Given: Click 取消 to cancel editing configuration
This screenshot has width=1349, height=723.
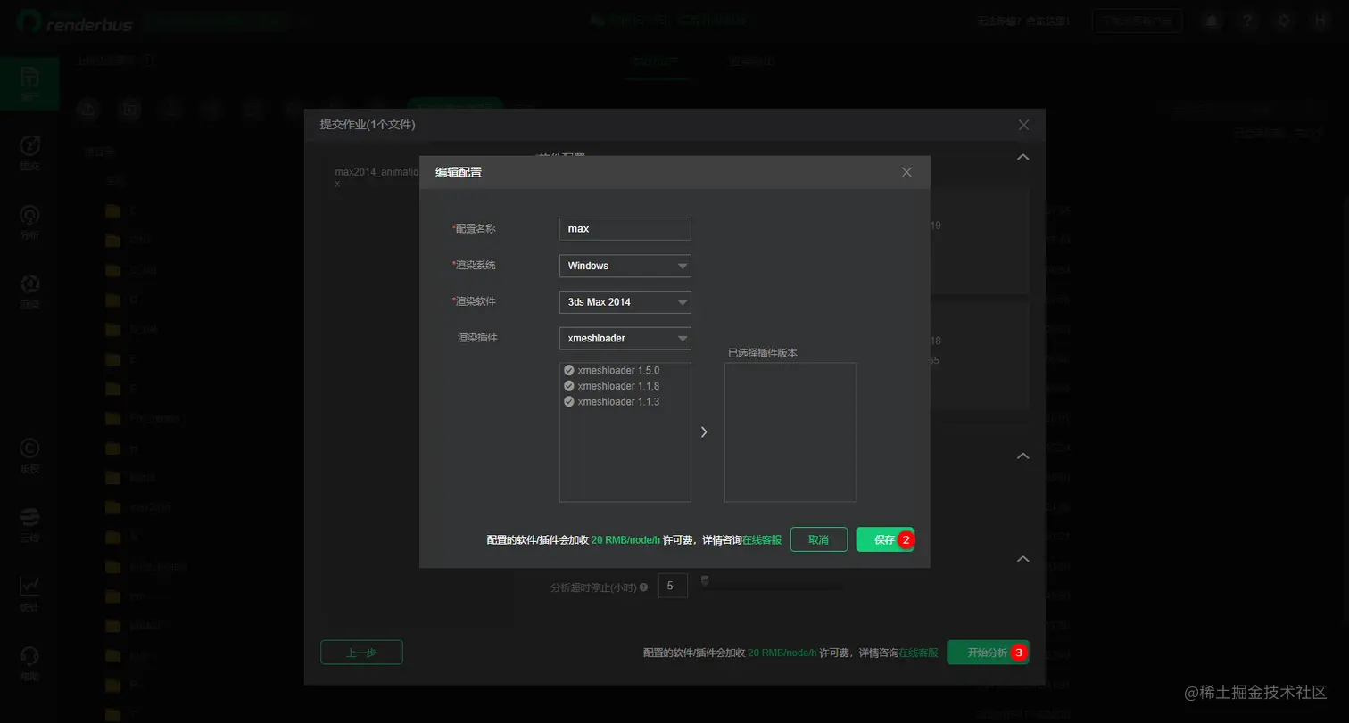Looking at the screenshot, I should pos(818,539).
